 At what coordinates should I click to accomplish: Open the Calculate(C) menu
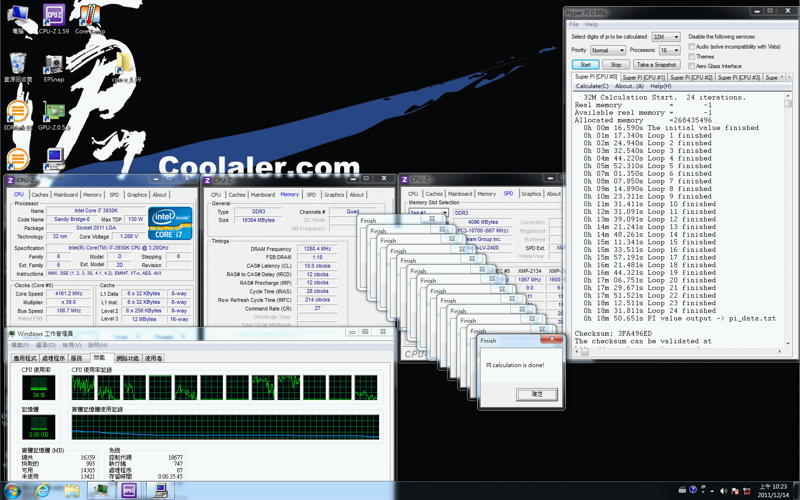point(592,86)
